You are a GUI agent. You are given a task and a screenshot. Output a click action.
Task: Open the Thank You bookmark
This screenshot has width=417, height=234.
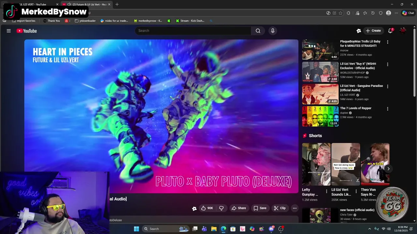[x=51, y=21]
